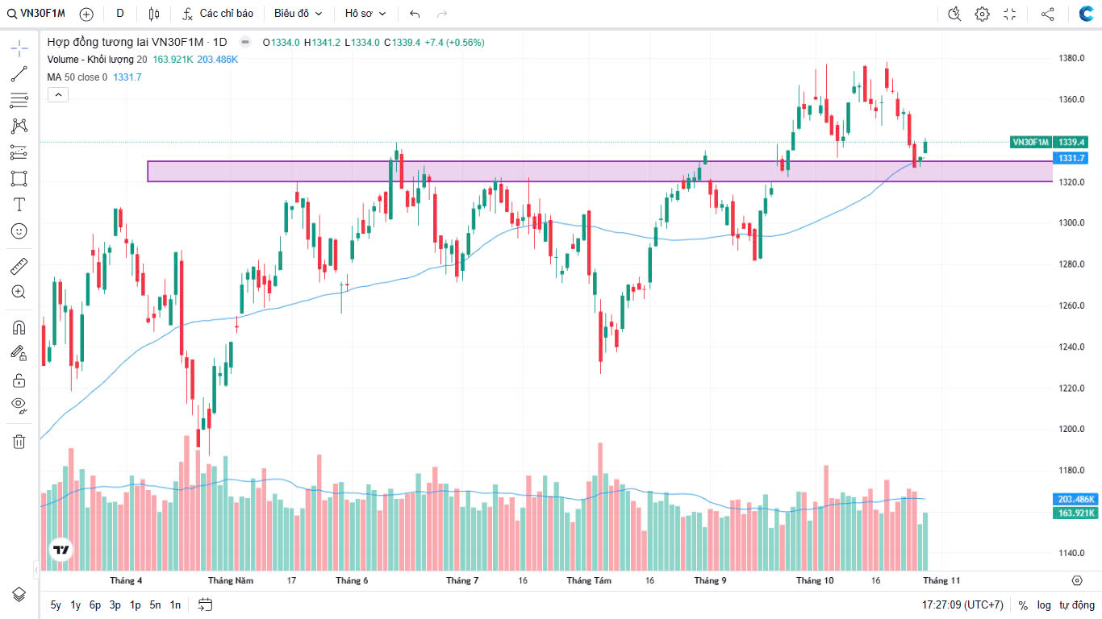Click the tự động auto scale button

coord(1076,604)
